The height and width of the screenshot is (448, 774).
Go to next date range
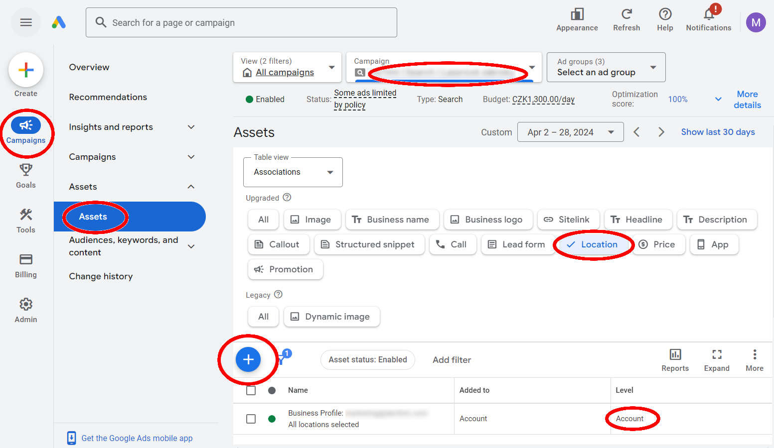coord(661,132)
